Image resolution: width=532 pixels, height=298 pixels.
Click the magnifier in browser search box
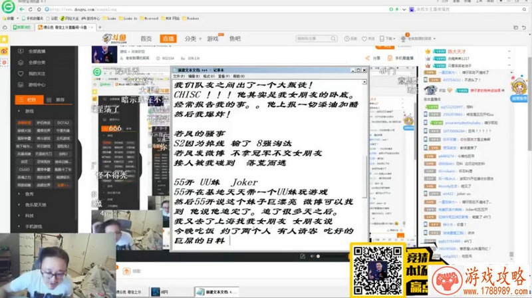[x=525, y=9]
